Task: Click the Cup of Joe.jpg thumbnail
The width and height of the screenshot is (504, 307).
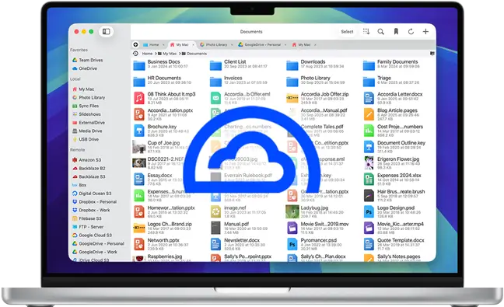Action: click(x=139, y=147)
